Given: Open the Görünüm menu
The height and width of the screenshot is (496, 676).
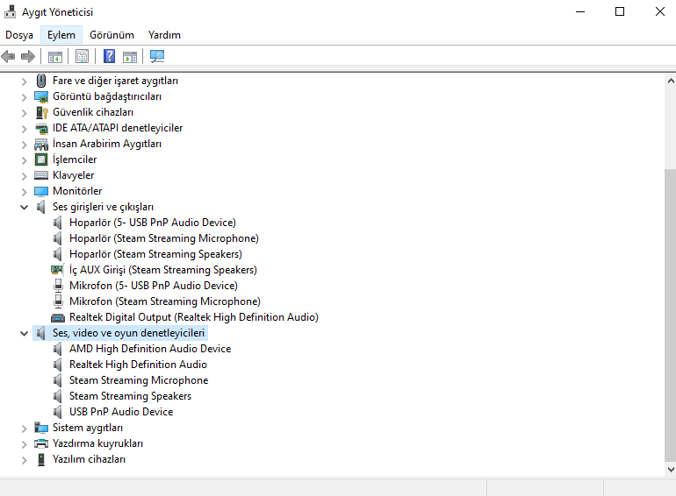Looking at the screenshot, I should (111, 35).
